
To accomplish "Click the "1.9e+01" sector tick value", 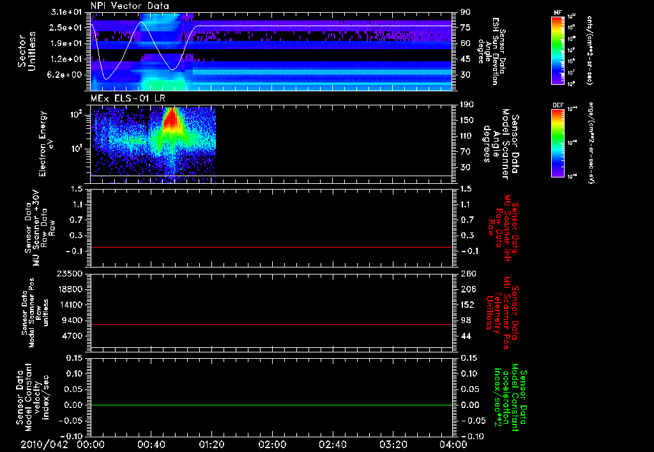I will (66, 43).
